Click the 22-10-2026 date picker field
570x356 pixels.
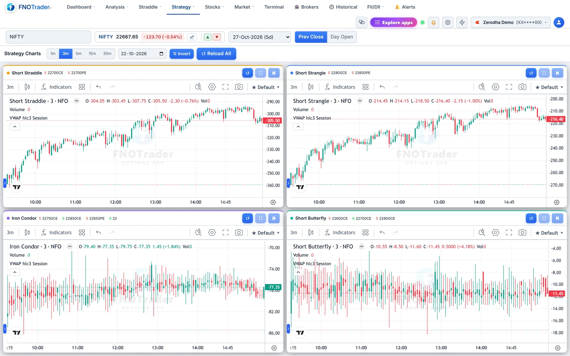(x=142, y=54)
